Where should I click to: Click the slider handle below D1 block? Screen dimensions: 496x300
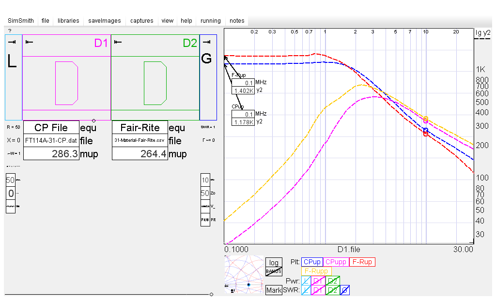click(93, 120)
